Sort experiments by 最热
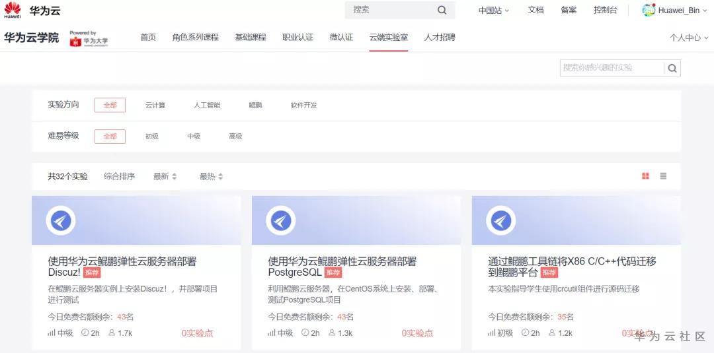Screen dimensions: 714x353 [x=212, y=176]
